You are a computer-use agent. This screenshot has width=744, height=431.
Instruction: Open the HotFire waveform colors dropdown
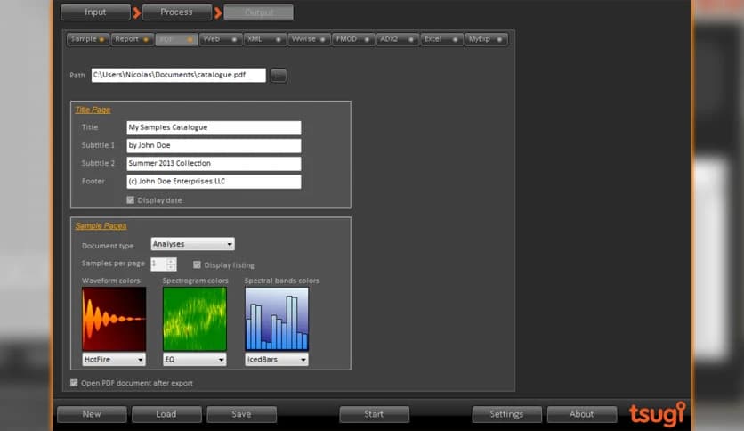coord(113,360)
